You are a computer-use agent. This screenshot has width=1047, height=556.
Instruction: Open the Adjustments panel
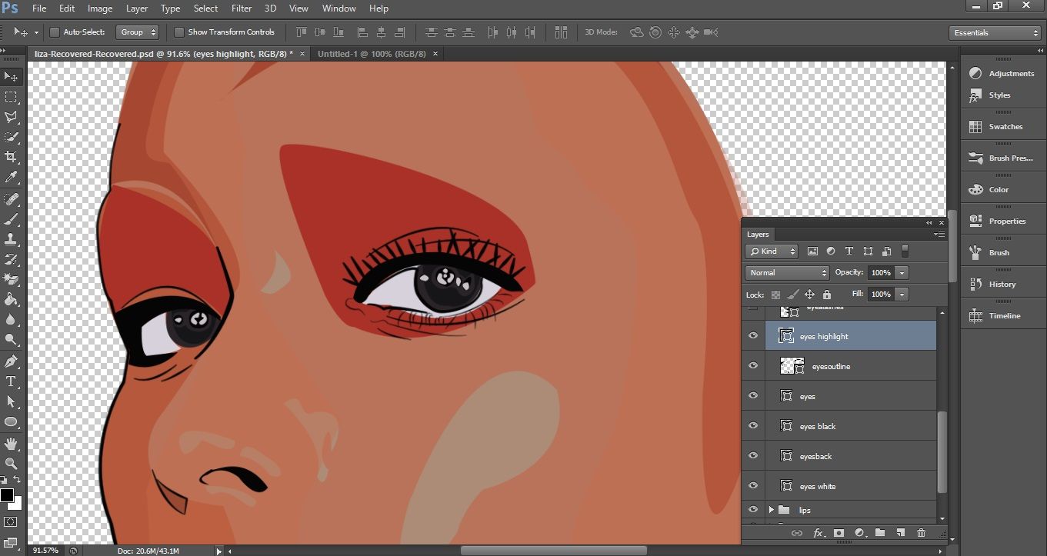pos(1004,74)
